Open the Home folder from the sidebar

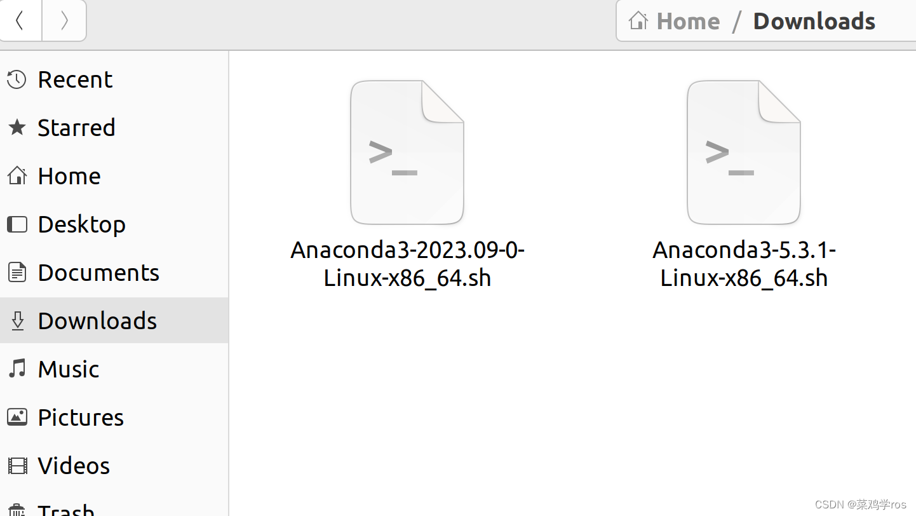pyautogui.click(x=69, y=175)
